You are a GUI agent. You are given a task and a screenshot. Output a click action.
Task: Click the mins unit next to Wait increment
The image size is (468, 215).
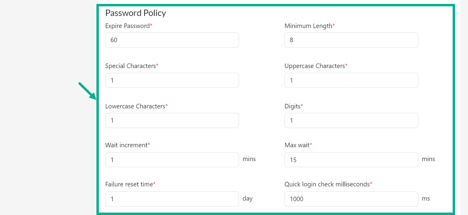pos(249,159)
